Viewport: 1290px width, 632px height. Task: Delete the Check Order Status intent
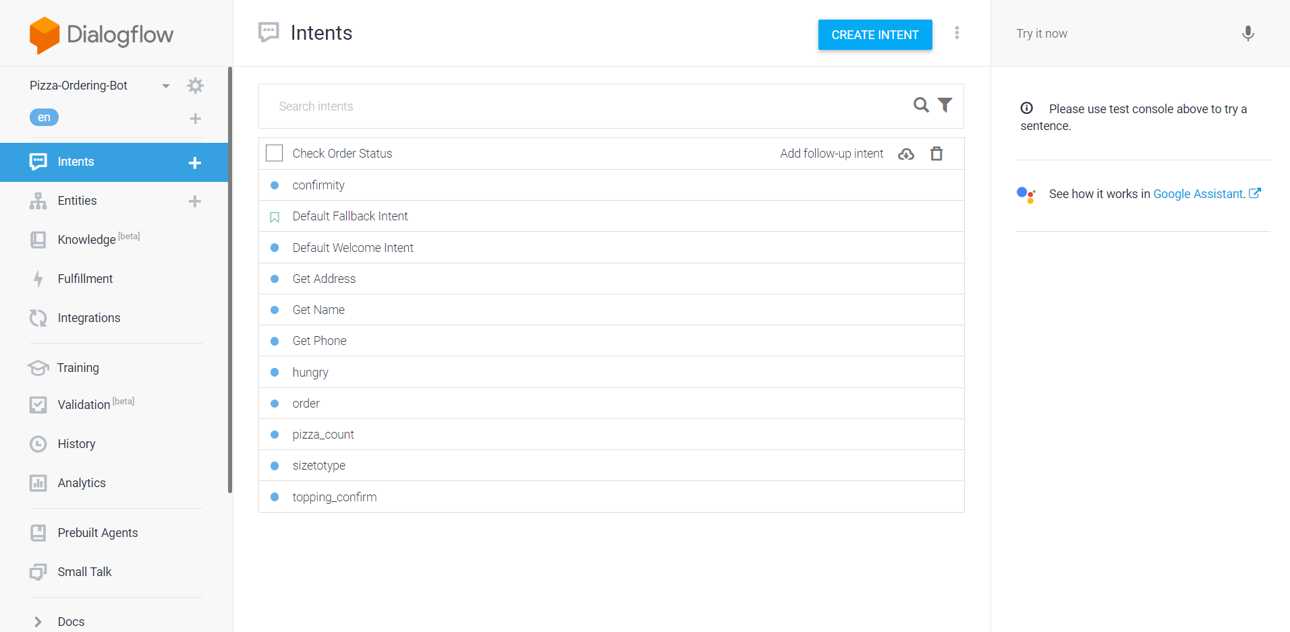[937, 153]
